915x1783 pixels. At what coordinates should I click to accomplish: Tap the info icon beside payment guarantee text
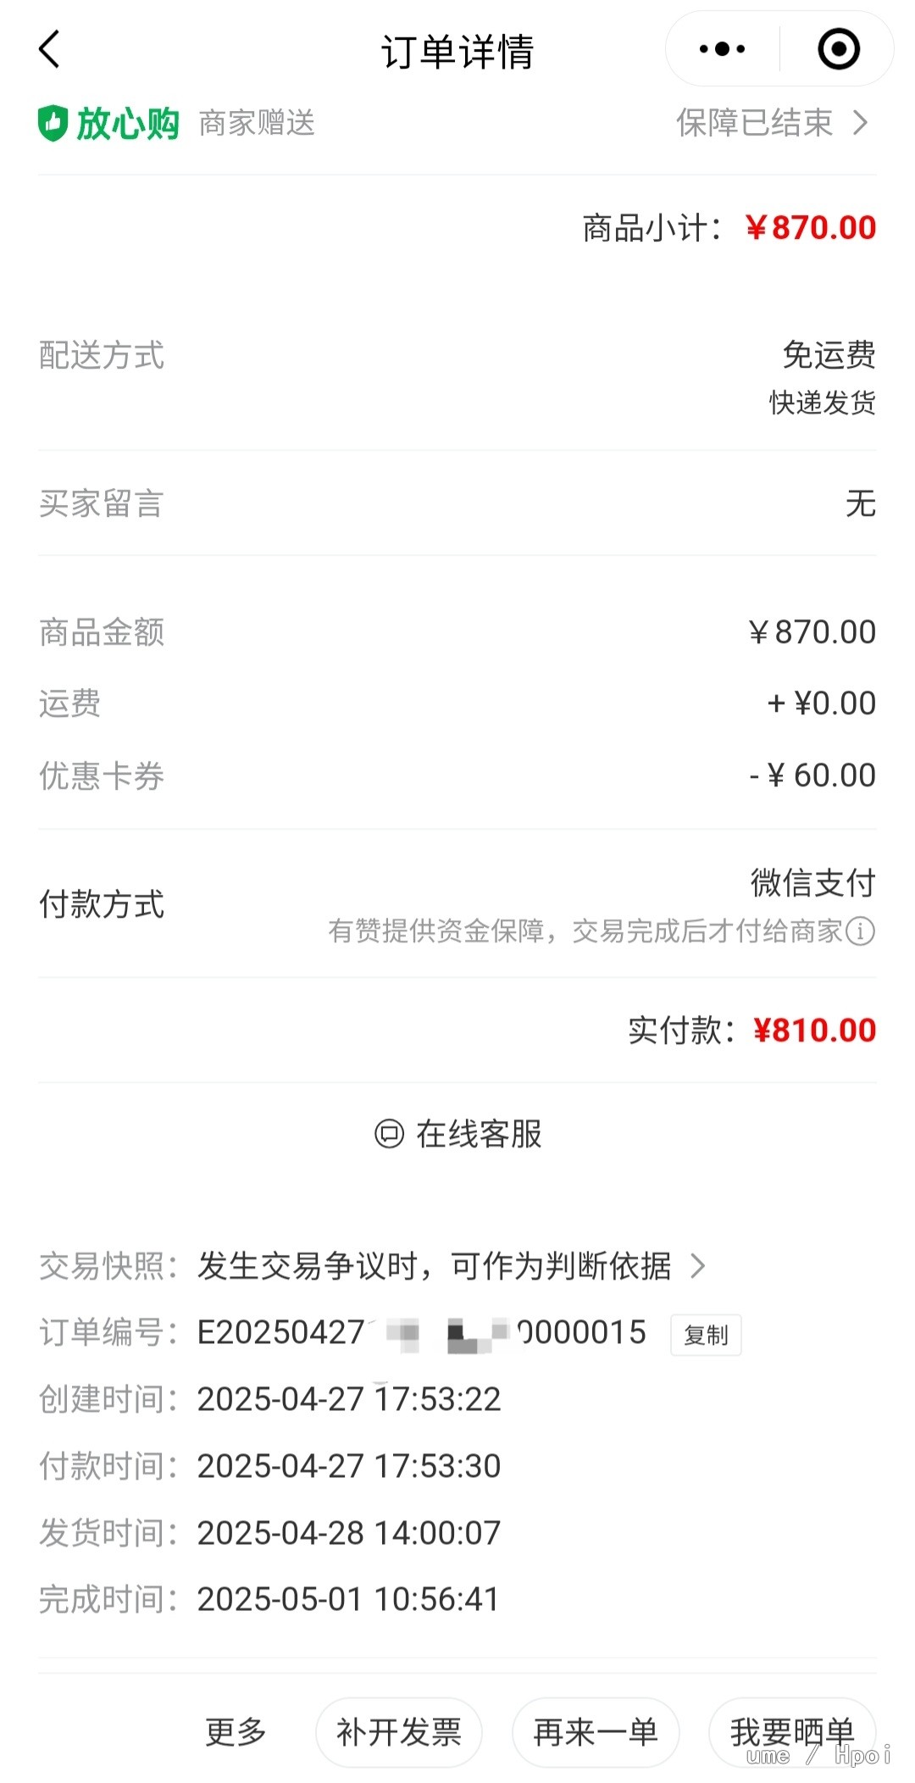(861, 931)
